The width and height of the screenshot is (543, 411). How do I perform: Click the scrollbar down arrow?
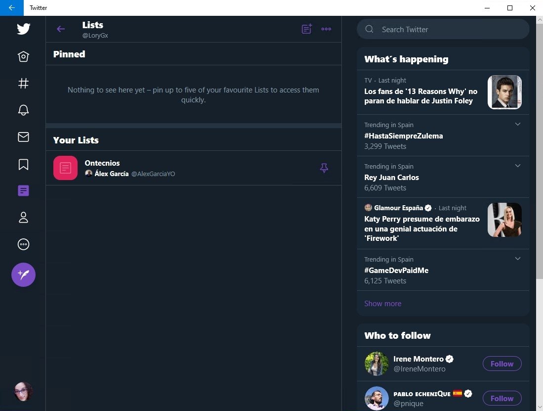click(x=539, y=408)
